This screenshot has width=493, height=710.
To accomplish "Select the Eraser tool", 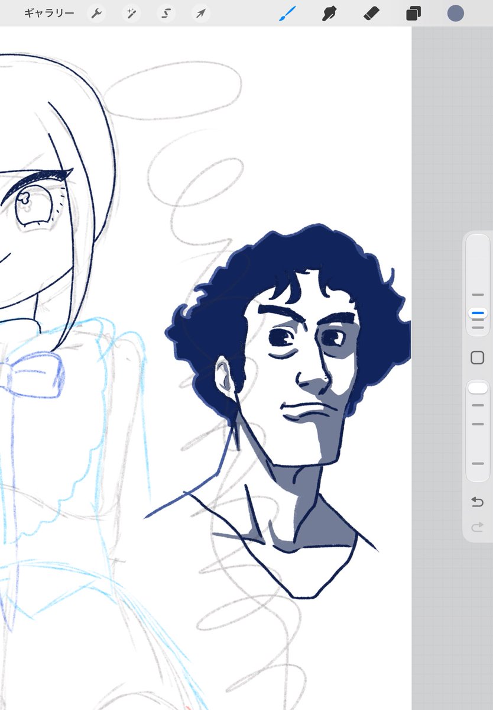I will point(371,13).
